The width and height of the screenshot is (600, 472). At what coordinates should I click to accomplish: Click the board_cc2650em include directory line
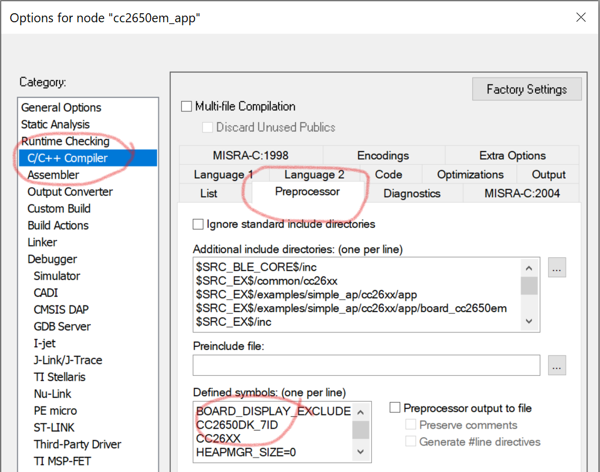pyautogui.click(x=351, y=308)
